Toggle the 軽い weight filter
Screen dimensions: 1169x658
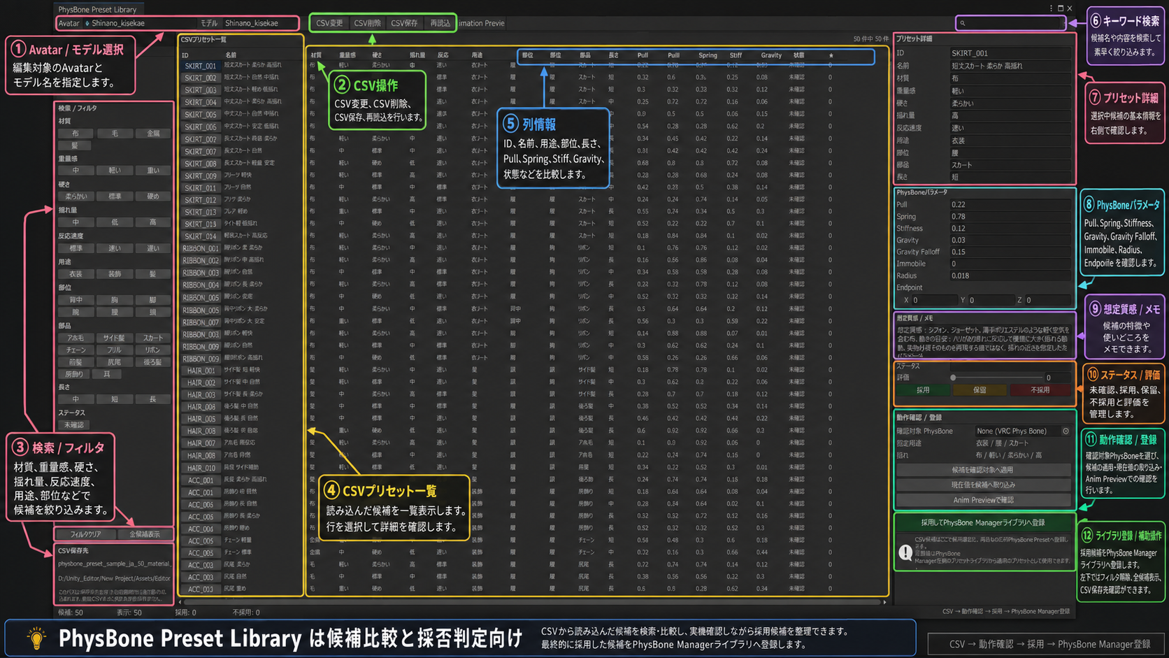[114, 170]
